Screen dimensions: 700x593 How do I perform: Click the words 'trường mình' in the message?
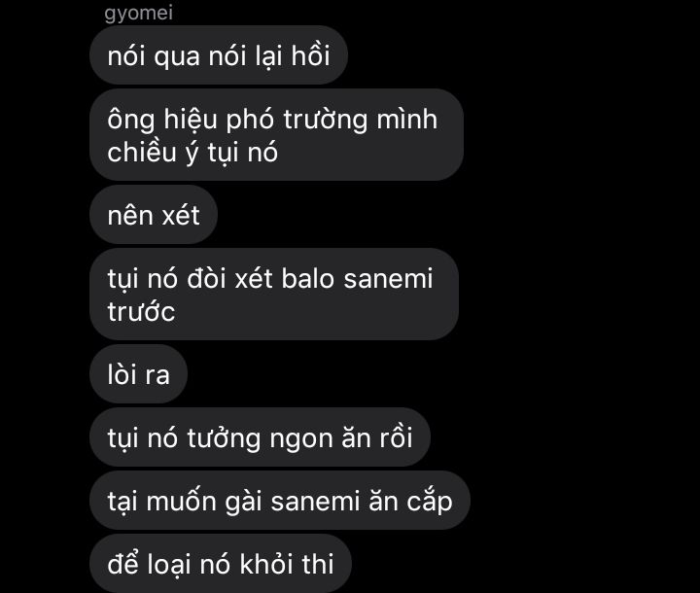tap(361, 120)
